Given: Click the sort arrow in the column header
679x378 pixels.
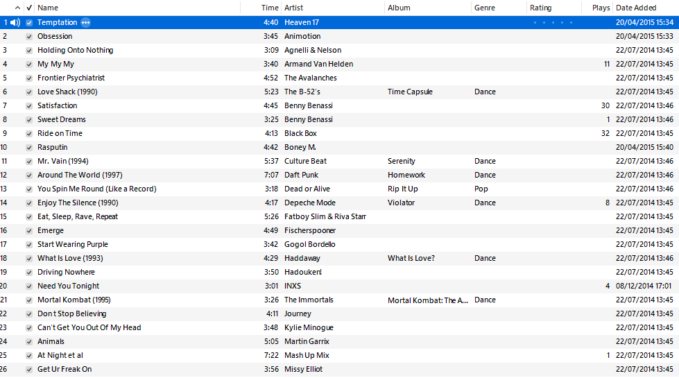Looking at the screenshot, I should [17, 8].
